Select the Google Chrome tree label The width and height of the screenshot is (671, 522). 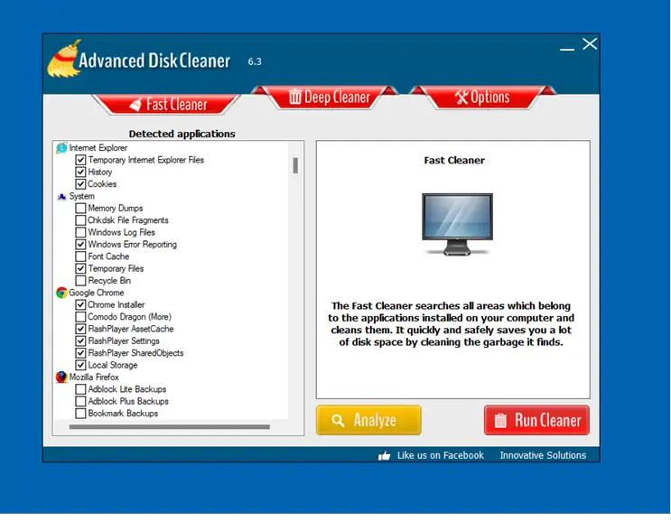97,293
